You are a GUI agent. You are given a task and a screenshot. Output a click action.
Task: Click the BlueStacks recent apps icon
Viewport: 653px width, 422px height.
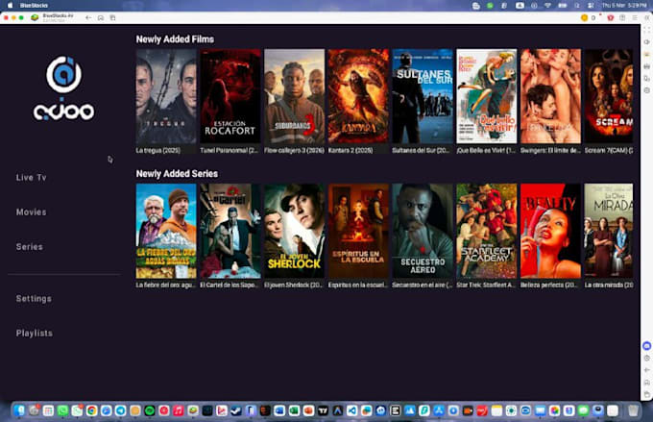pyautogui.click(x=112, y=18)
